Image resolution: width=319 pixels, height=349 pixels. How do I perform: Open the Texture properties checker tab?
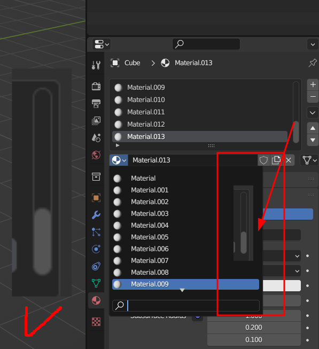point(96,322)
